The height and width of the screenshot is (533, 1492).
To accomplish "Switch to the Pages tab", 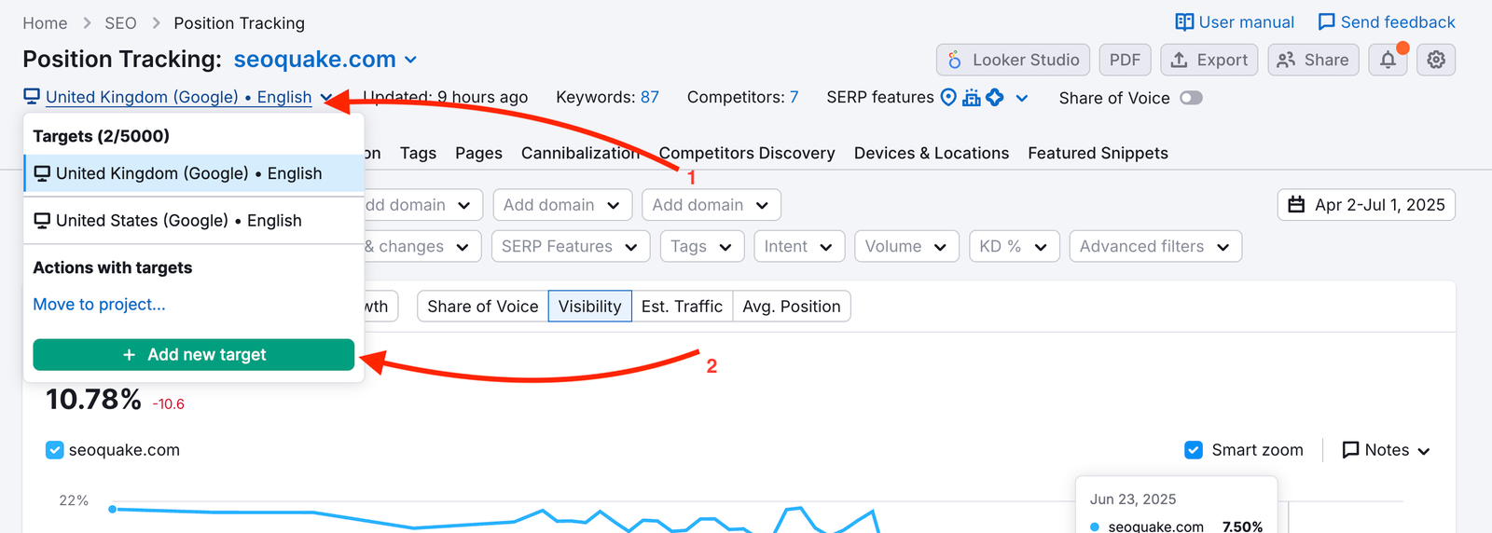I will [x=478, y=154].
